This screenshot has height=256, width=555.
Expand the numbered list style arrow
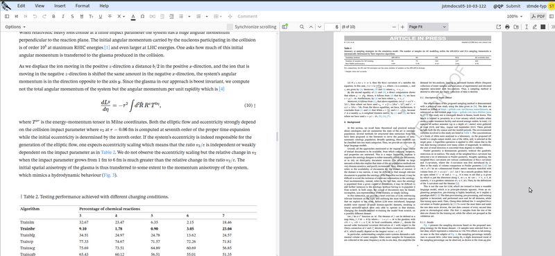coord(207,16)
